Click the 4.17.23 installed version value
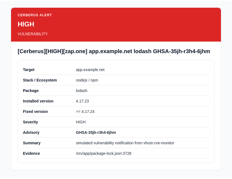The width and height of the screenshot is (232, 179). [82, 101]
